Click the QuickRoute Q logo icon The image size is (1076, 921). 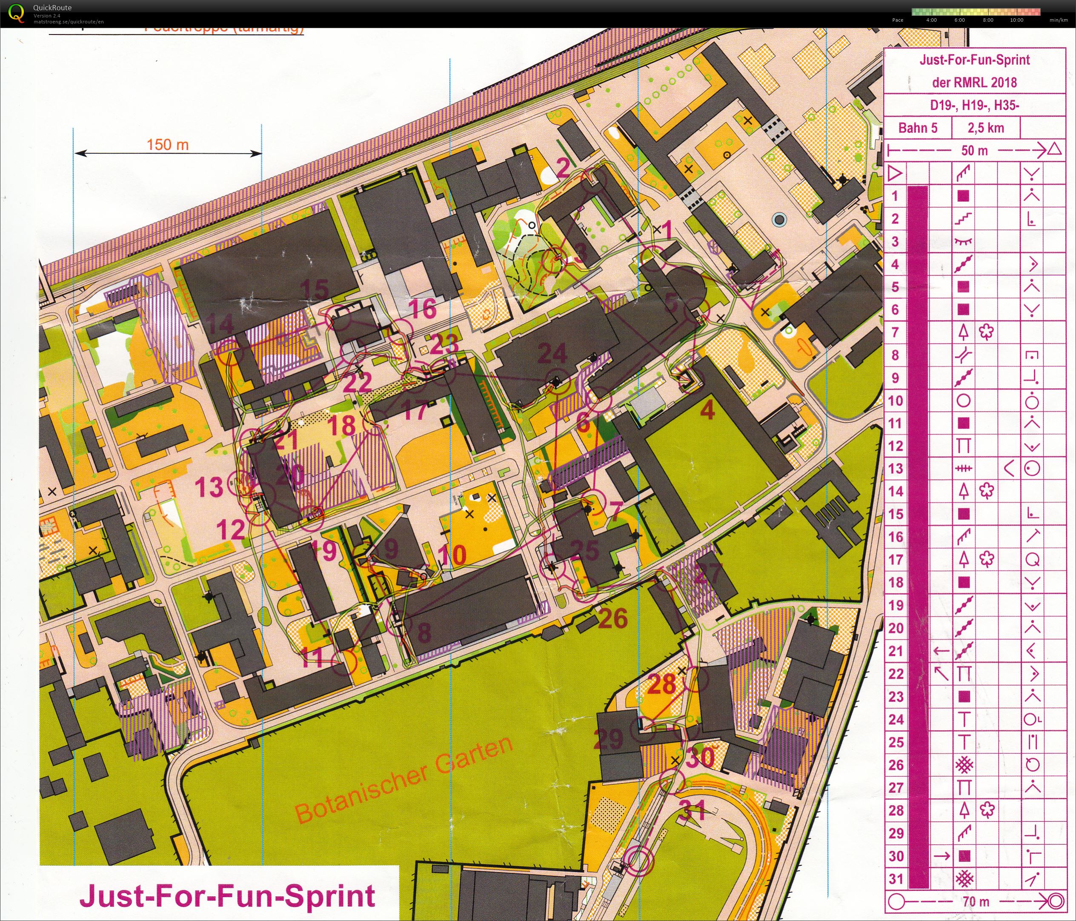tap(16, 13)
